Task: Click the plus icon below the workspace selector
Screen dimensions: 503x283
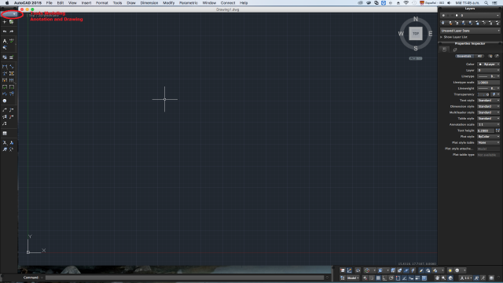Action: click(x=5, y=22)
